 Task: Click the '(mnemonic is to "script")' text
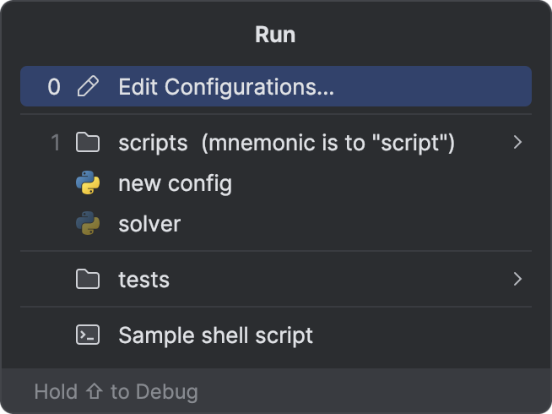pyautogui.click(x=327, y=143)
